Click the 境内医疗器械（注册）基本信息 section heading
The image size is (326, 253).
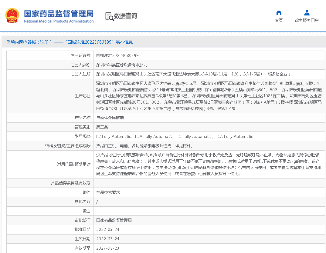(x=72, y=42)
